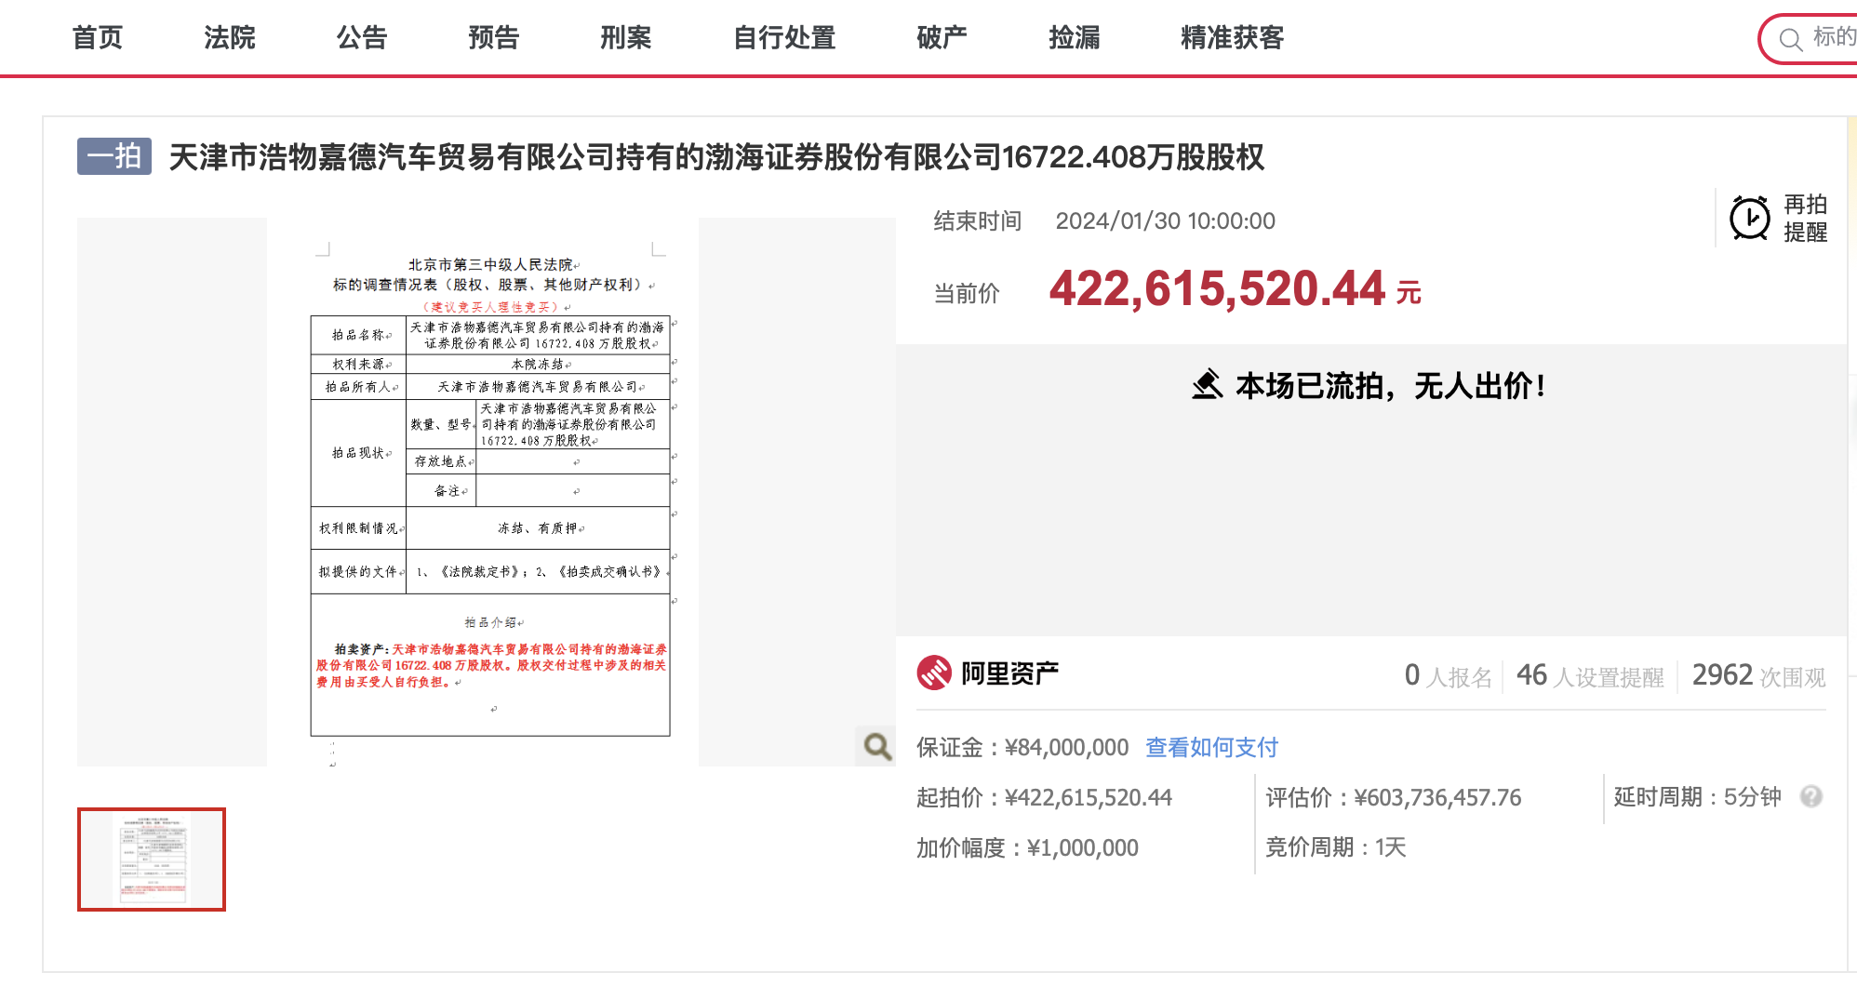
Task: Open the 公告 navigation item
Action: (x=362, y=37)
